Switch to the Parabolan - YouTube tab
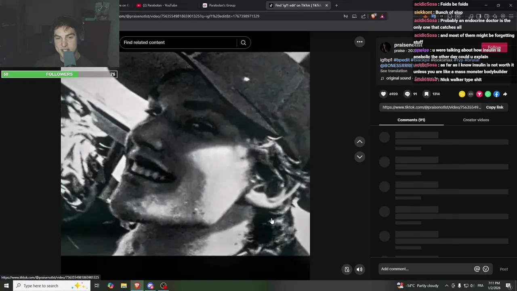The height and width of the screenshot is (291, 517). click(x=160, y=5)
